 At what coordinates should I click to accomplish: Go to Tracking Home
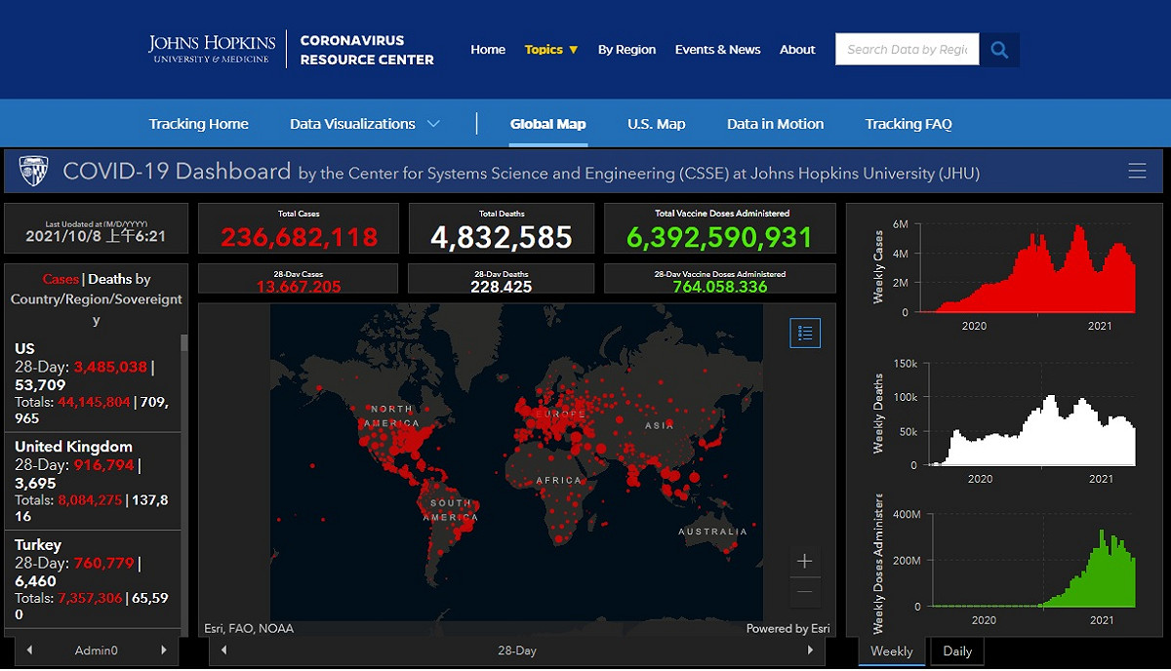point(198,124)
